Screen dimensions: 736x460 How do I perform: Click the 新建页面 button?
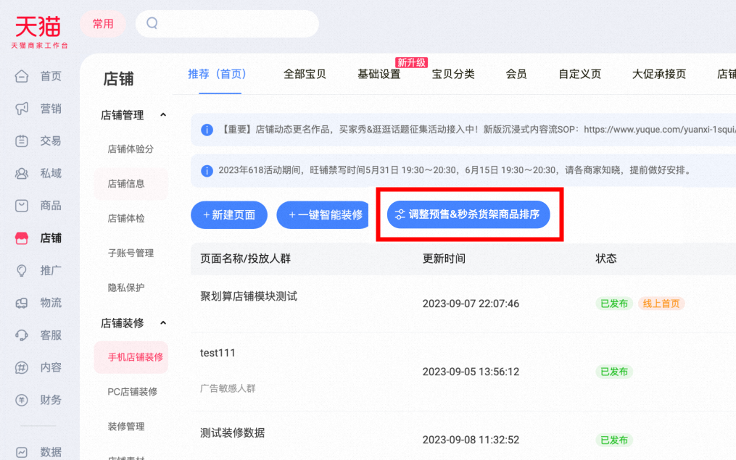pyautogui.click(x=229, y=214)
